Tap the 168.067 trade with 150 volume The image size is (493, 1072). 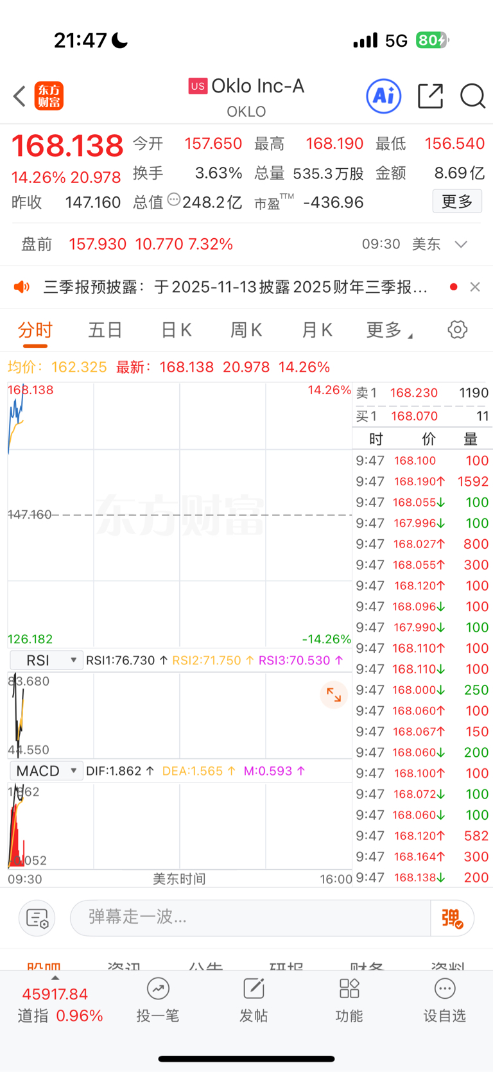click(x=422, y=731)
